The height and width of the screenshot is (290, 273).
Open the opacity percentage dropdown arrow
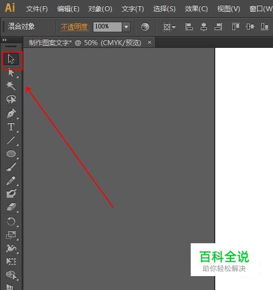(126, 27)
